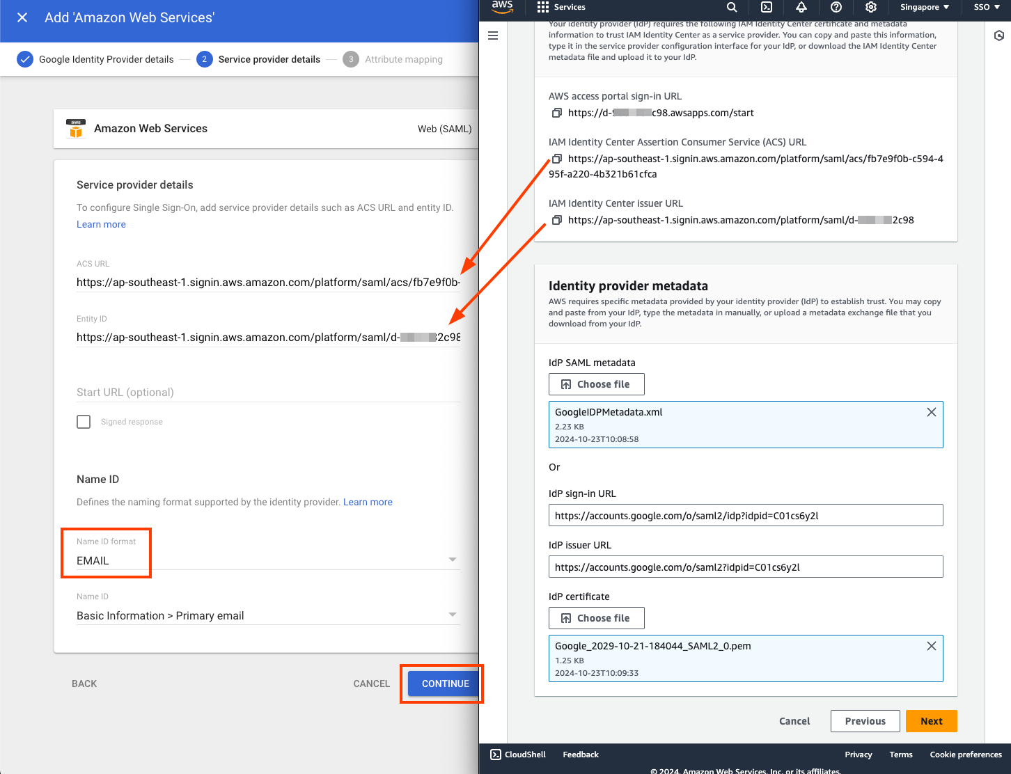Focus the IdP sign-in URL field
Screen dimensions: 1011x774
pyautogui.click(x=746, y=515)
